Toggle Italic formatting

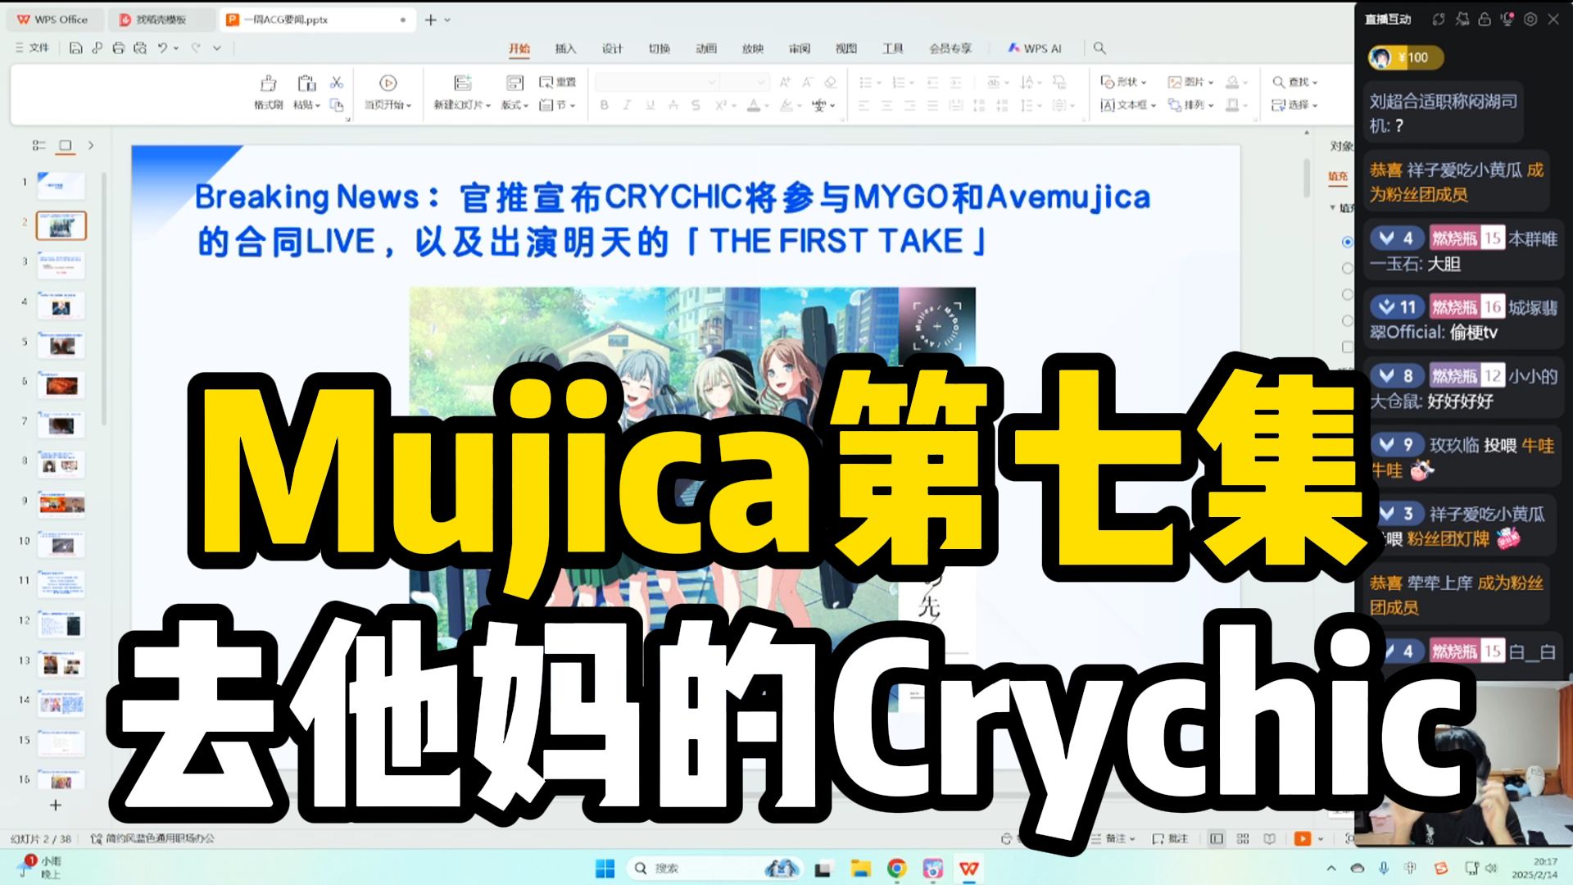coord(627,105)
